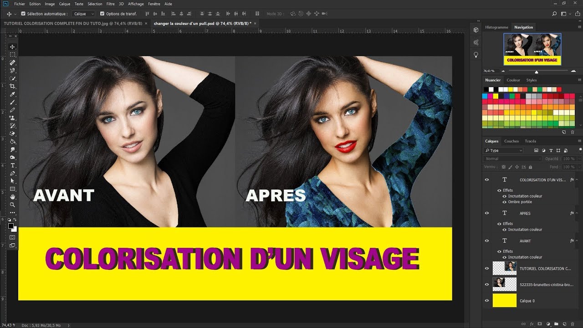Select the Horizontal Type tool
This screenshot has width=583, height=328.
[x=12, y=165]
